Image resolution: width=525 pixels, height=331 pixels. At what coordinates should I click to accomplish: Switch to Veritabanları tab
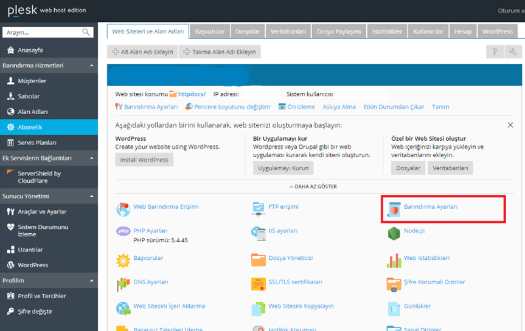288,32
